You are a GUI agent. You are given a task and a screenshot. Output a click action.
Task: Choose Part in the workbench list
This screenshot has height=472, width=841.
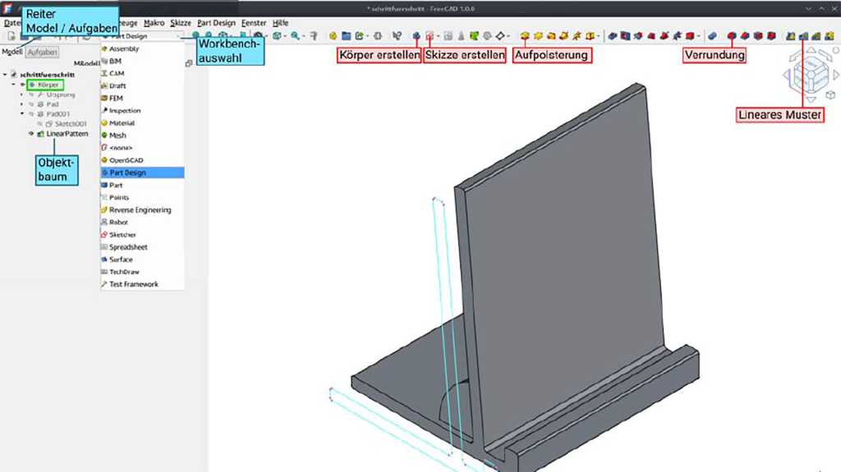point(142,185)
